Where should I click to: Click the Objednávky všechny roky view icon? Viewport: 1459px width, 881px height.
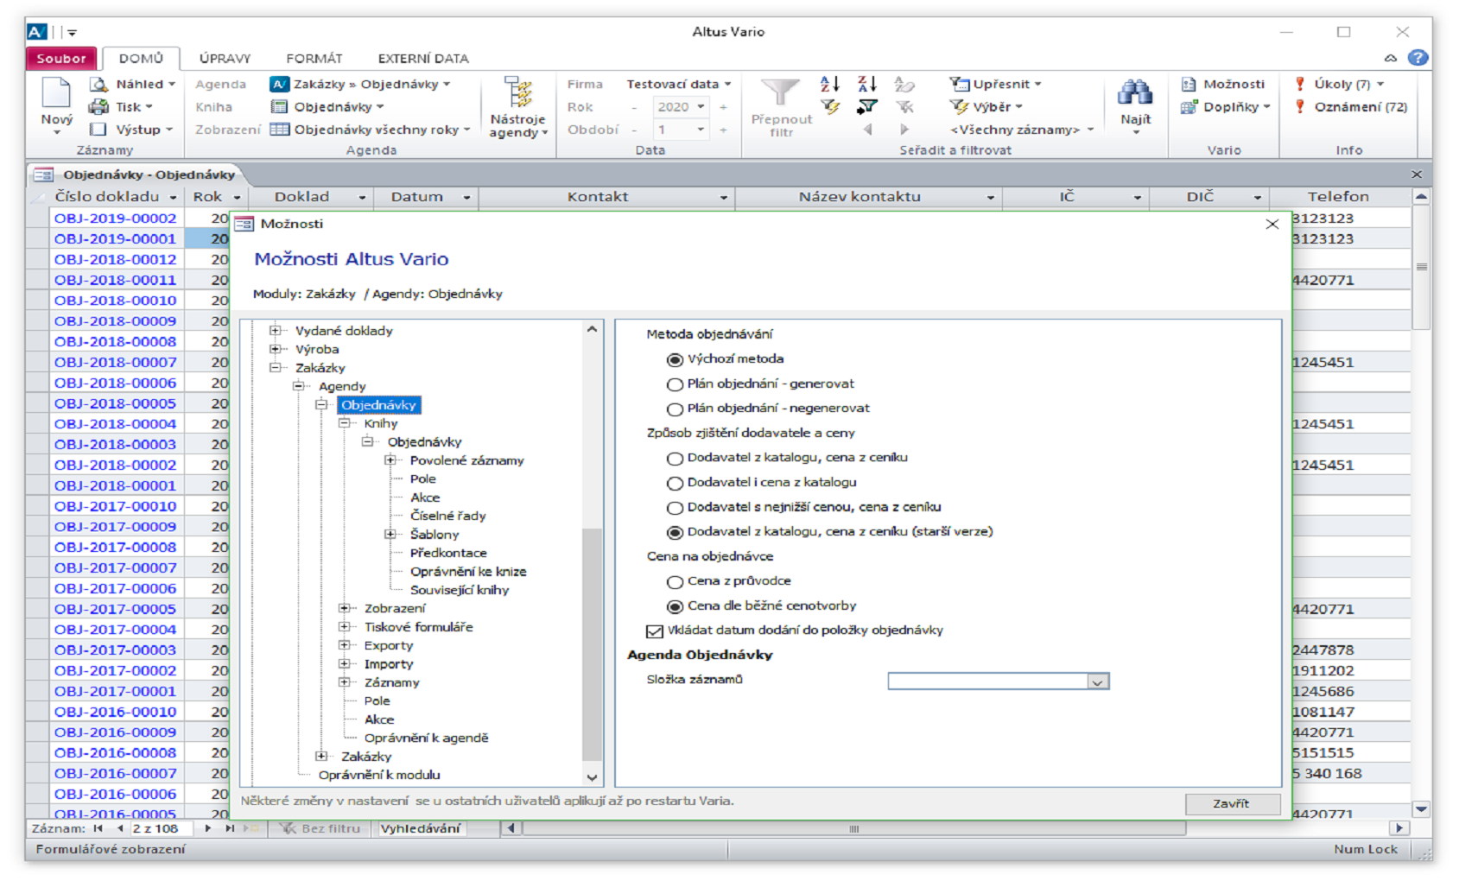point(279,129)
